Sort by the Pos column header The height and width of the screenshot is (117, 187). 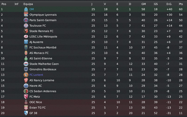click(4, 4)
